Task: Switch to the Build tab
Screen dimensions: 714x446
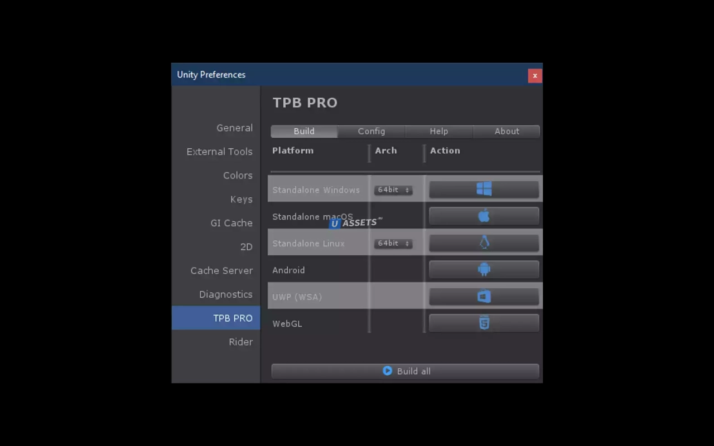Action: (304, 132)
